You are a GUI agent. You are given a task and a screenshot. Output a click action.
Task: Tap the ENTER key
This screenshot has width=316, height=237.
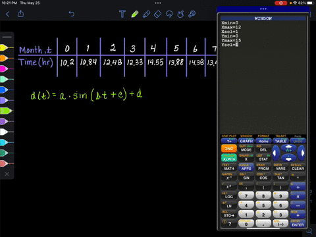[x=298, y=224]
